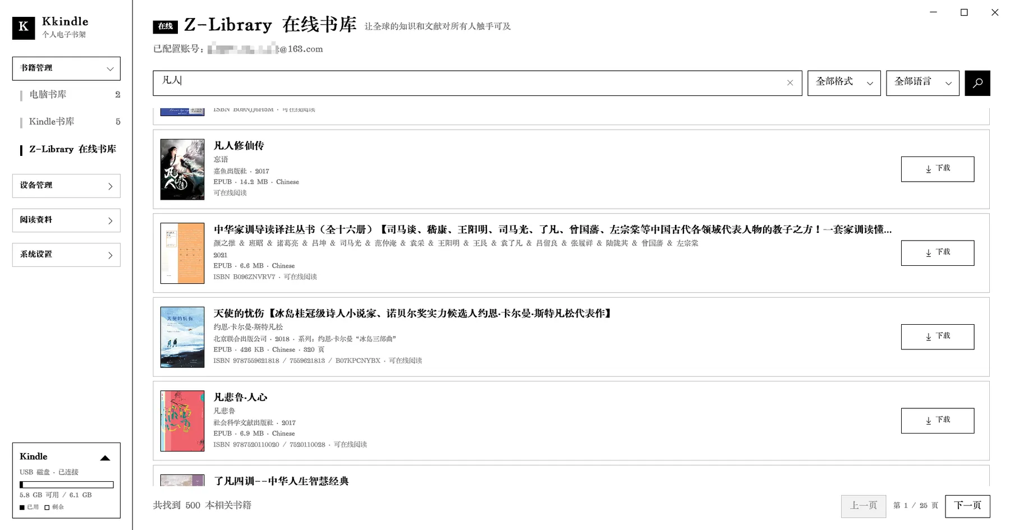Viewport: 1010px width, 530px height.
Task: Click the search magnifier button
Action: pyautogui.click(x=977, y=83)
